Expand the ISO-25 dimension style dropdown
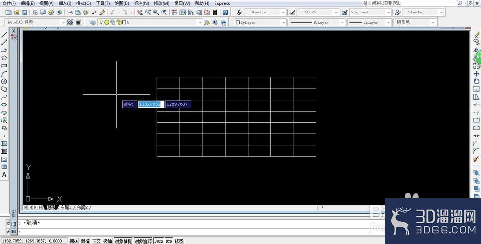 (336, 13)
